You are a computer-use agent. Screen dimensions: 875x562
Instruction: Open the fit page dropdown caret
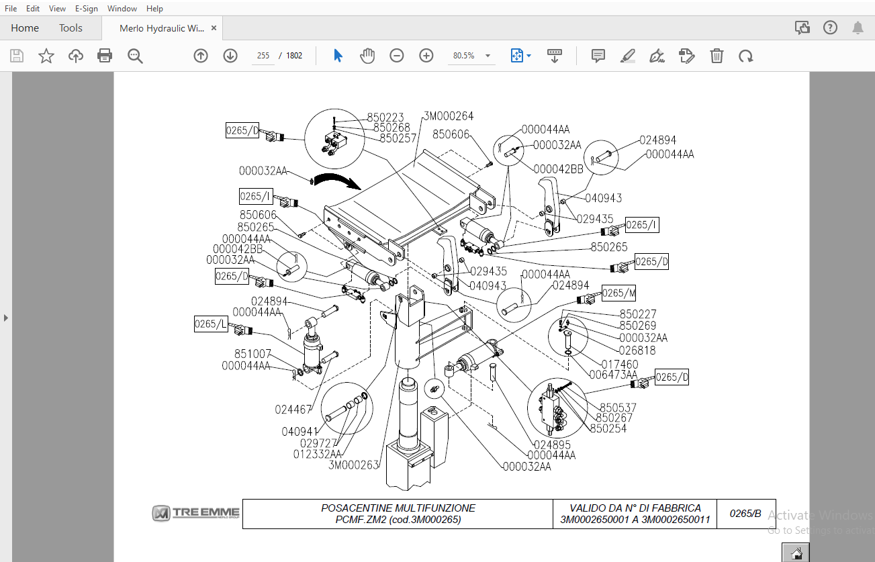[x=528, y=56]
